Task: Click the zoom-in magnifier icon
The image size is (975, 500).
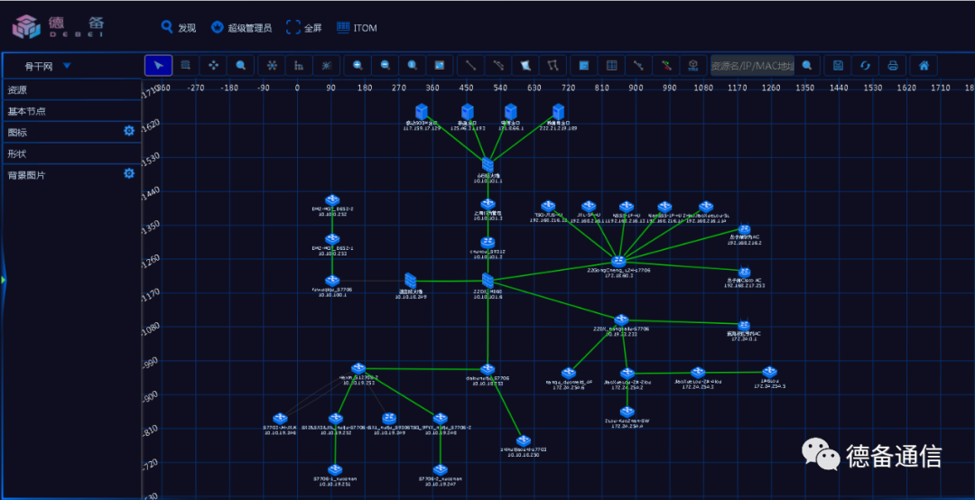Action: pyautogui.click(x=357, y=65)
